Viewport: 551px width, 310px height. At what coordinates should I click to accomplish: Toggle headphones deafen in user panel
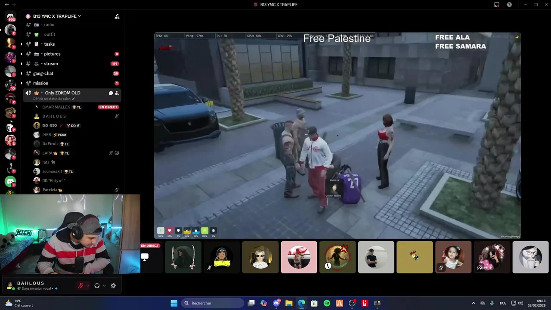click(x=97, y=285)
